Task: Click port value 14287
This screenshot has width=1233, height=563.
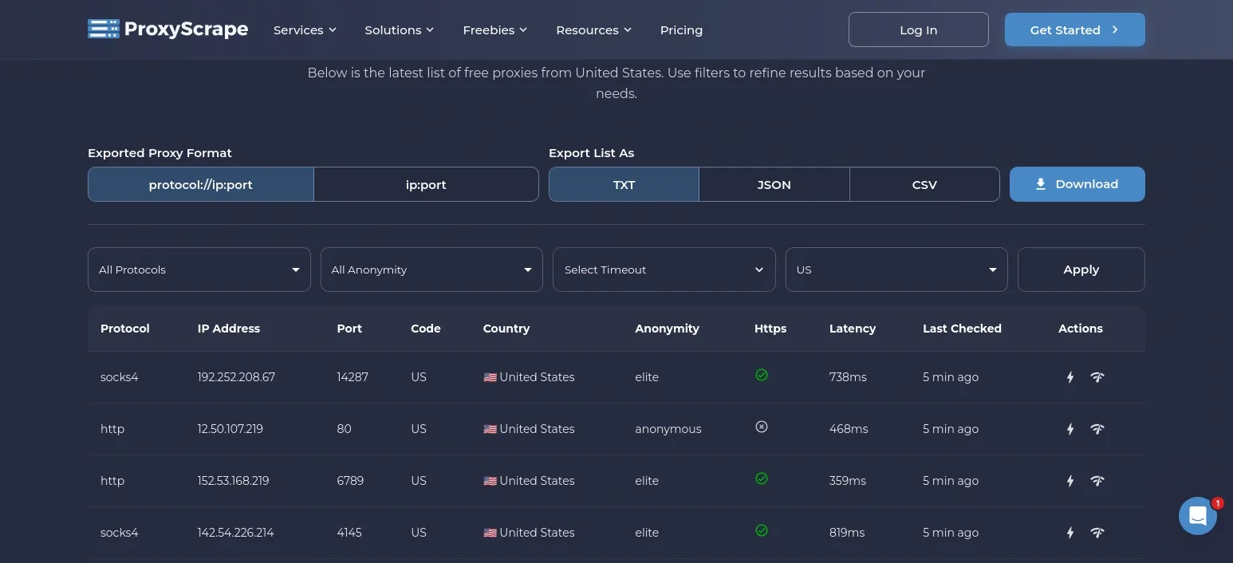Action: coord(353,377)
